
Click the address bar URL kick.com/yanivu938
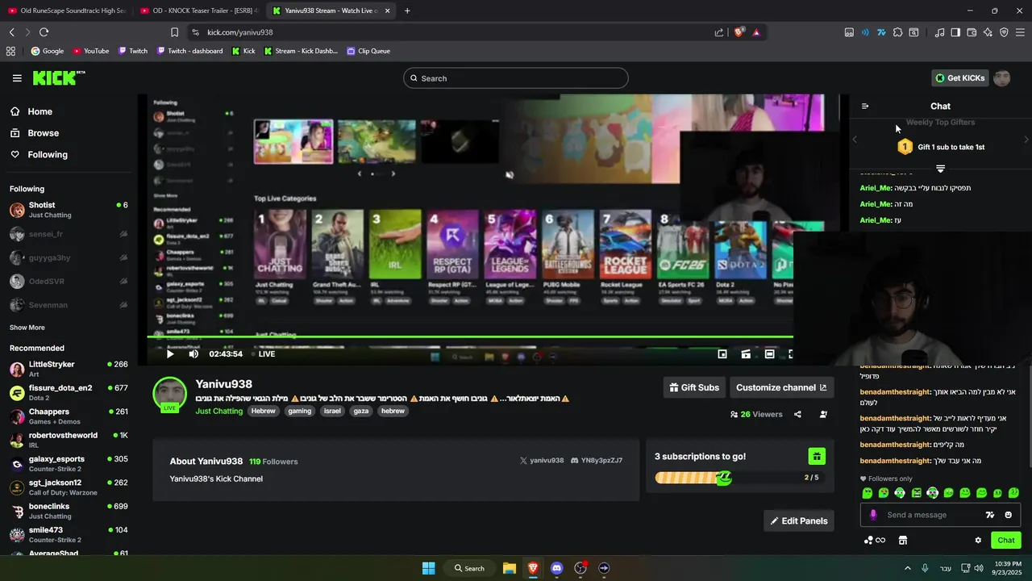click(x=239, y=32)
